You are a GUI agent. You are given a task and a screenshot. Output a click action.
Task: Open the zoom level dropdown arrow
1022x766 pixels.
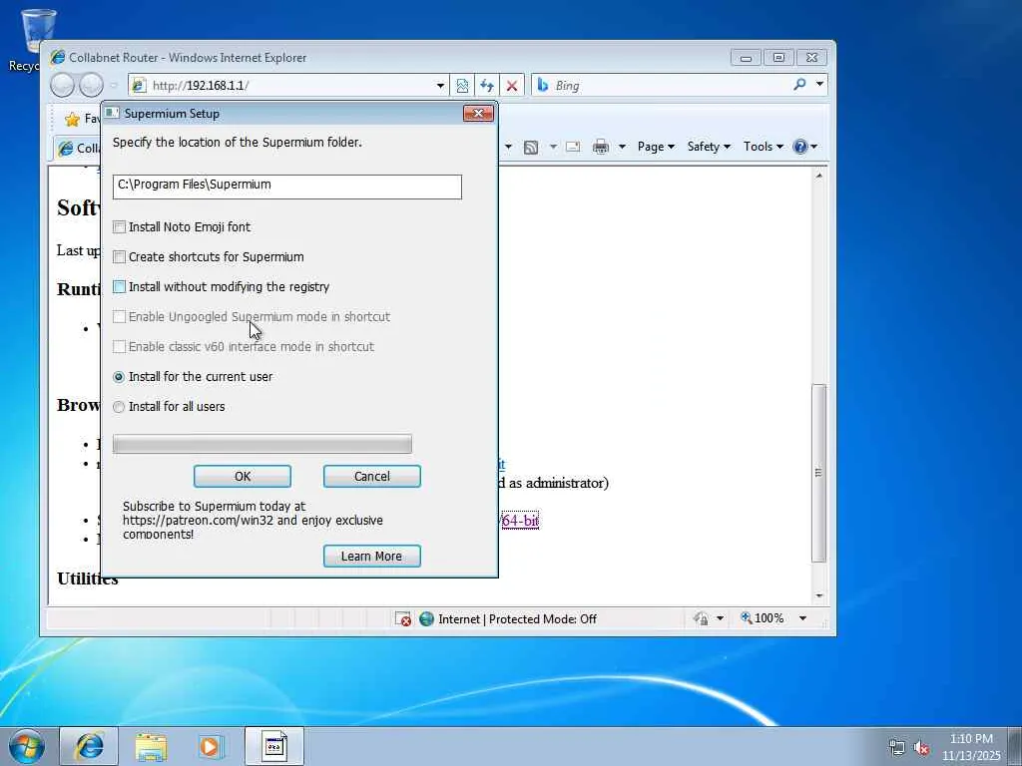point(803,618)
